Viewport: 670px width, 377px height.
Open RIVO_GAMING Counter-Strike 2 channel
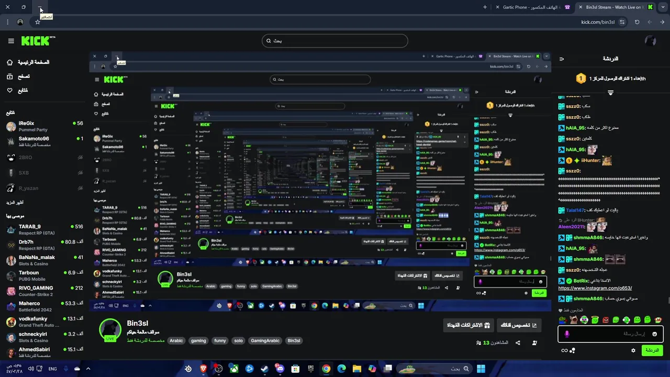pyautogui.click(x=44, y=291)
